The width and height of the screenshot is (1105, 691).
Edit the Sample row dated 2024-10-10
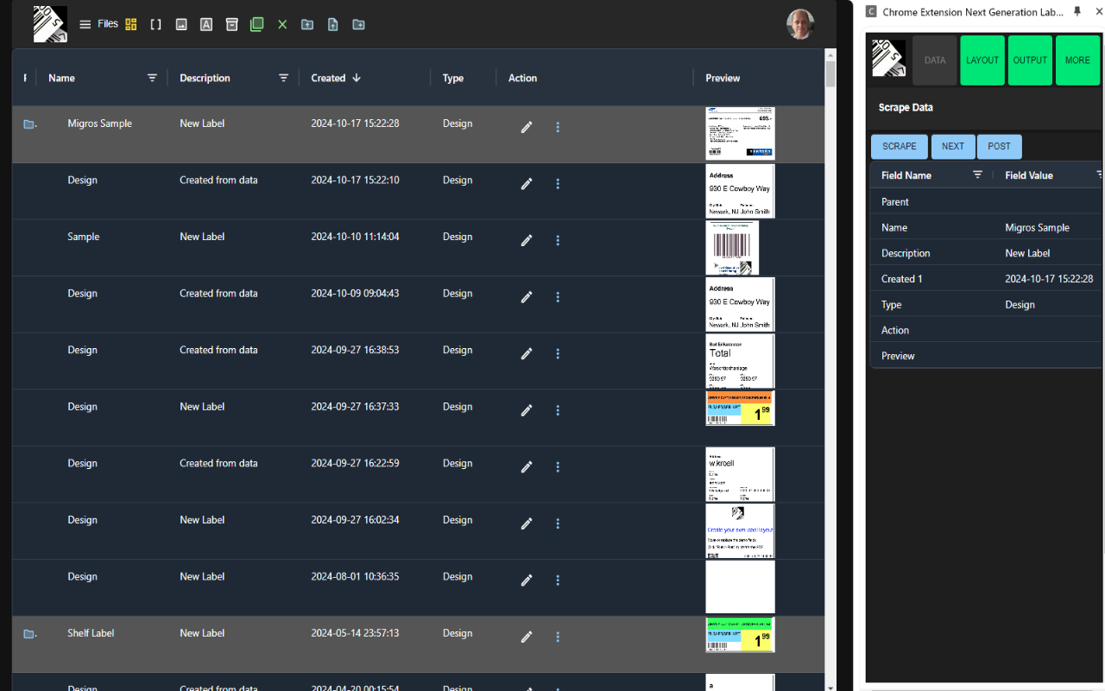[x=527, y=240]
